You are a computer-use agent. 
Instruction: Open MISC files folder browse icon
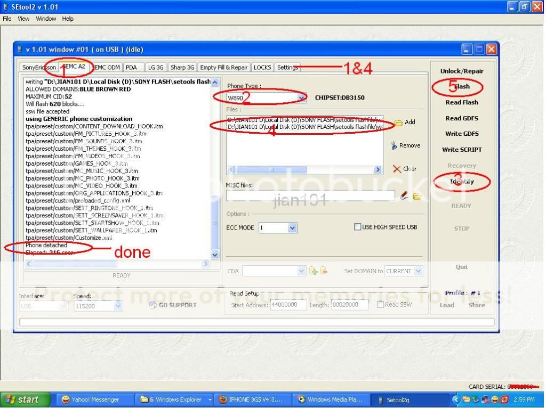coord(417,197)
